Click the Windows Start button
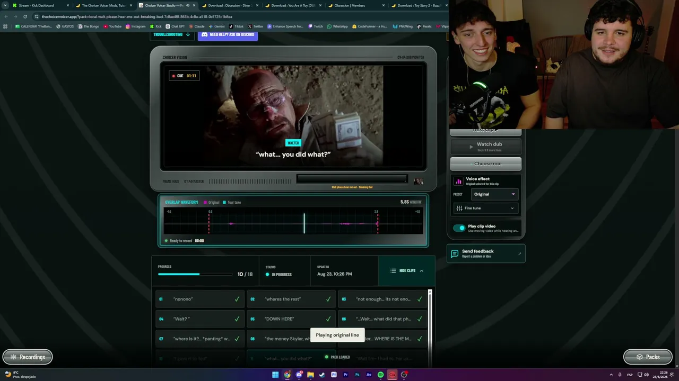The width and height of the screenshot is (679, 381). pyautogui.click(x=275, y=375)
